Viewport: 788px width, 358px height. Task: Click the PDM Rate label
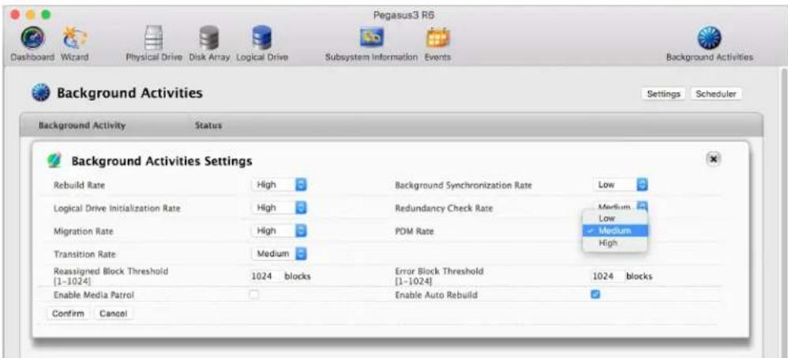414,231
